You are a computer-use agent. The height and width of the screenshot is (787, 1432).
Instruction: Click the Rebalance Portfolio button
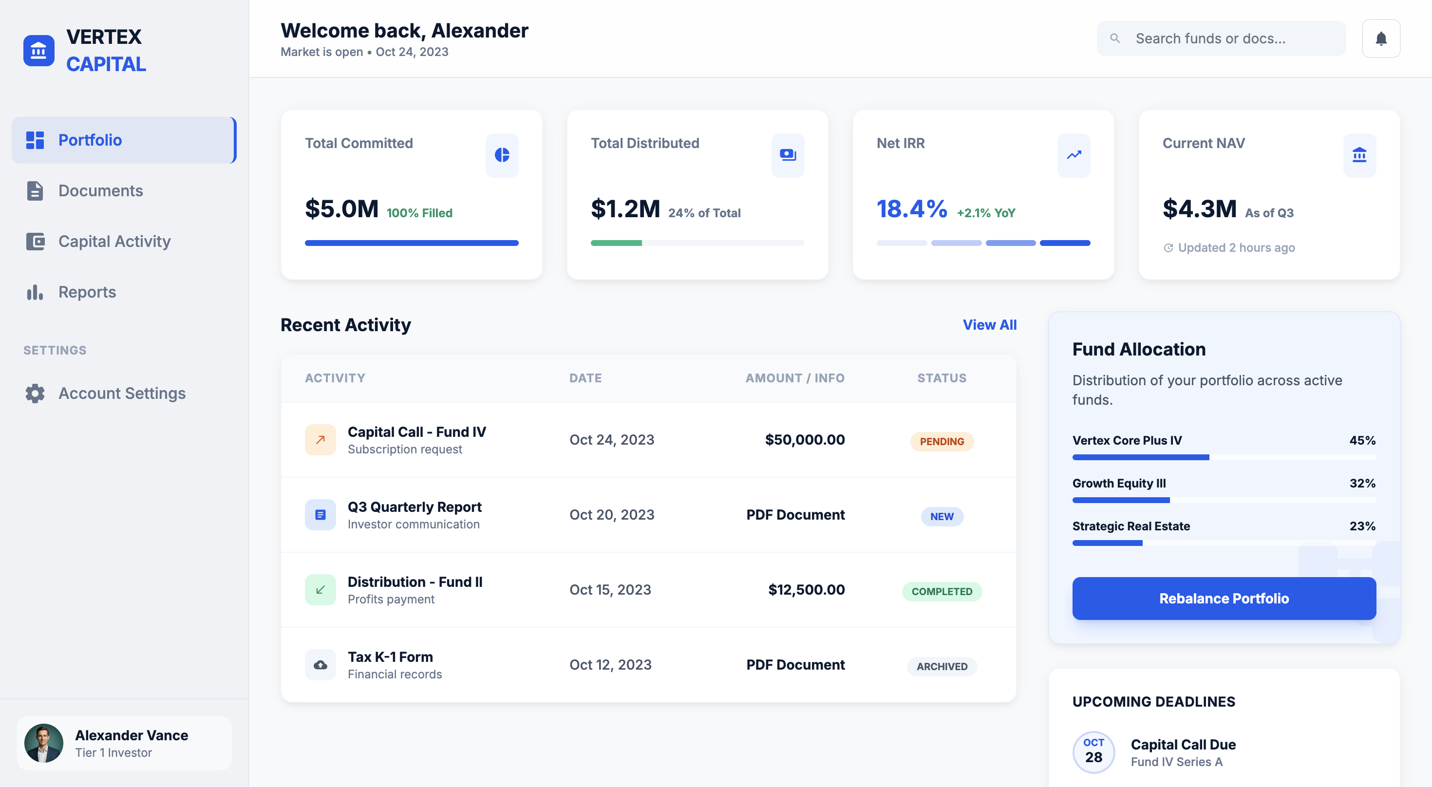click(1224, 599)
